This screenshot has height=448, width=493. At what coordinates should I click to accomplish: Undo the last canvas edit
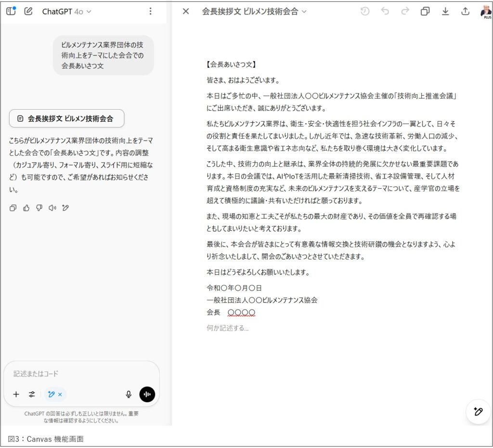tap(385, 11)
